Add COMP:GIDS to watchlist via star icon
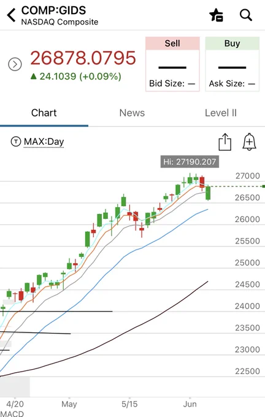The width and height of the screenshot is (265, 417). click(x=216, y=15)
